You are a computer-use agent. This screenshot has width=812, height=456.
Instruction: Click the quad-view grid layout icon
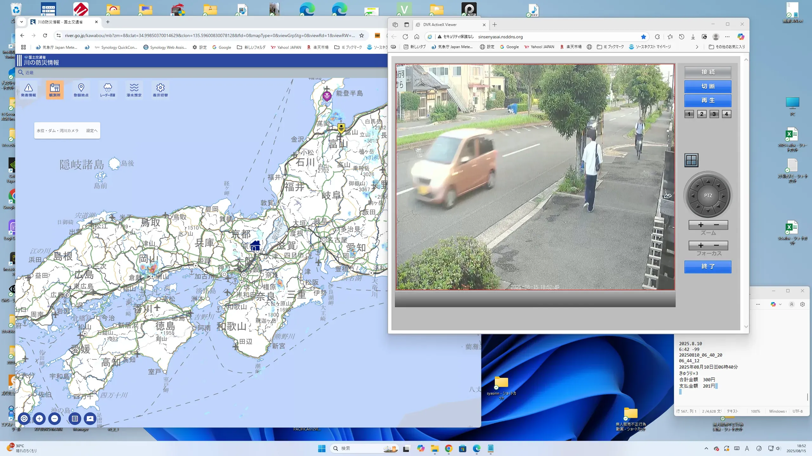point(691,160)
